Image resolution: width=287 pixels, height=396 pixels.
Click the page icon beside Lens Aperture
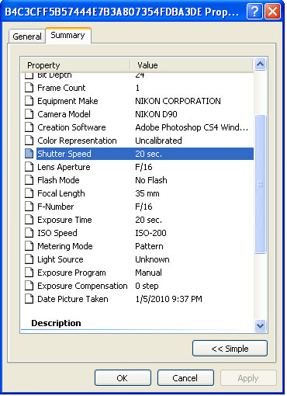click(29, 167)
